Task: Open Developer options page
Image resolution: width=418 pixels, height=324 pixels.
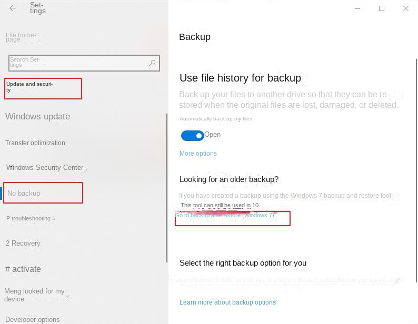Action: pos(33,319)
